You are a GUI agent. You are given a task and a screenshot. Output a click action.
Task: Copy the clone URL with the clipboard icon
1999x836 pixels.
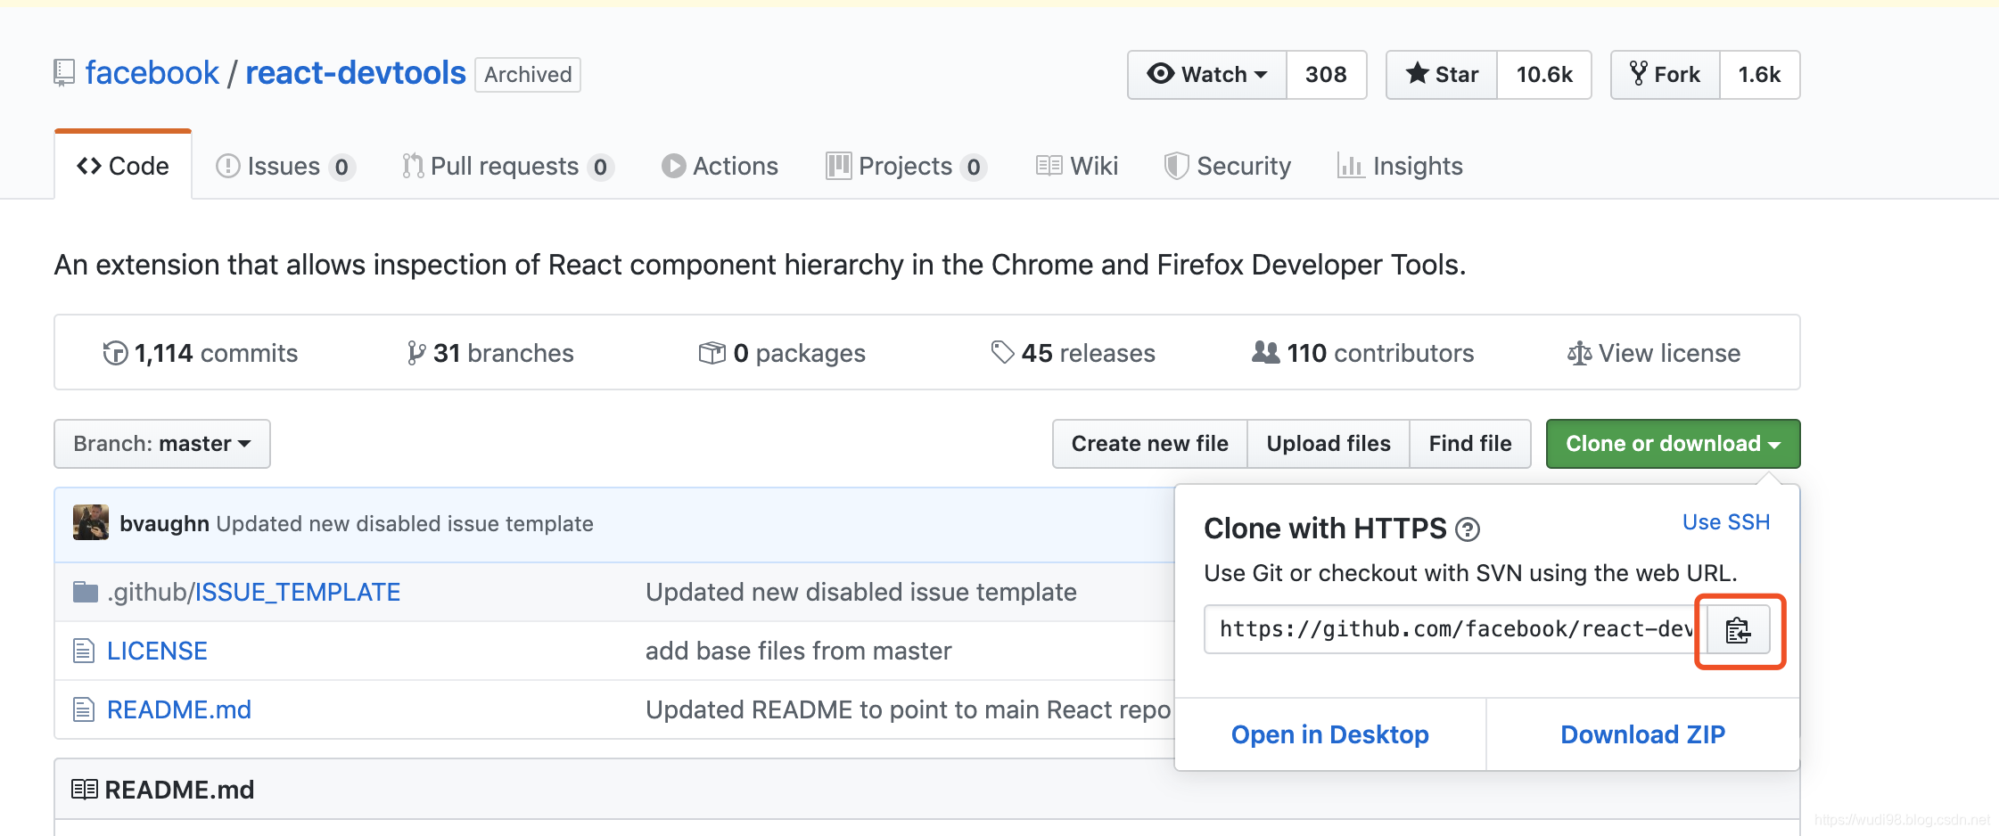tap(1738, 630)
